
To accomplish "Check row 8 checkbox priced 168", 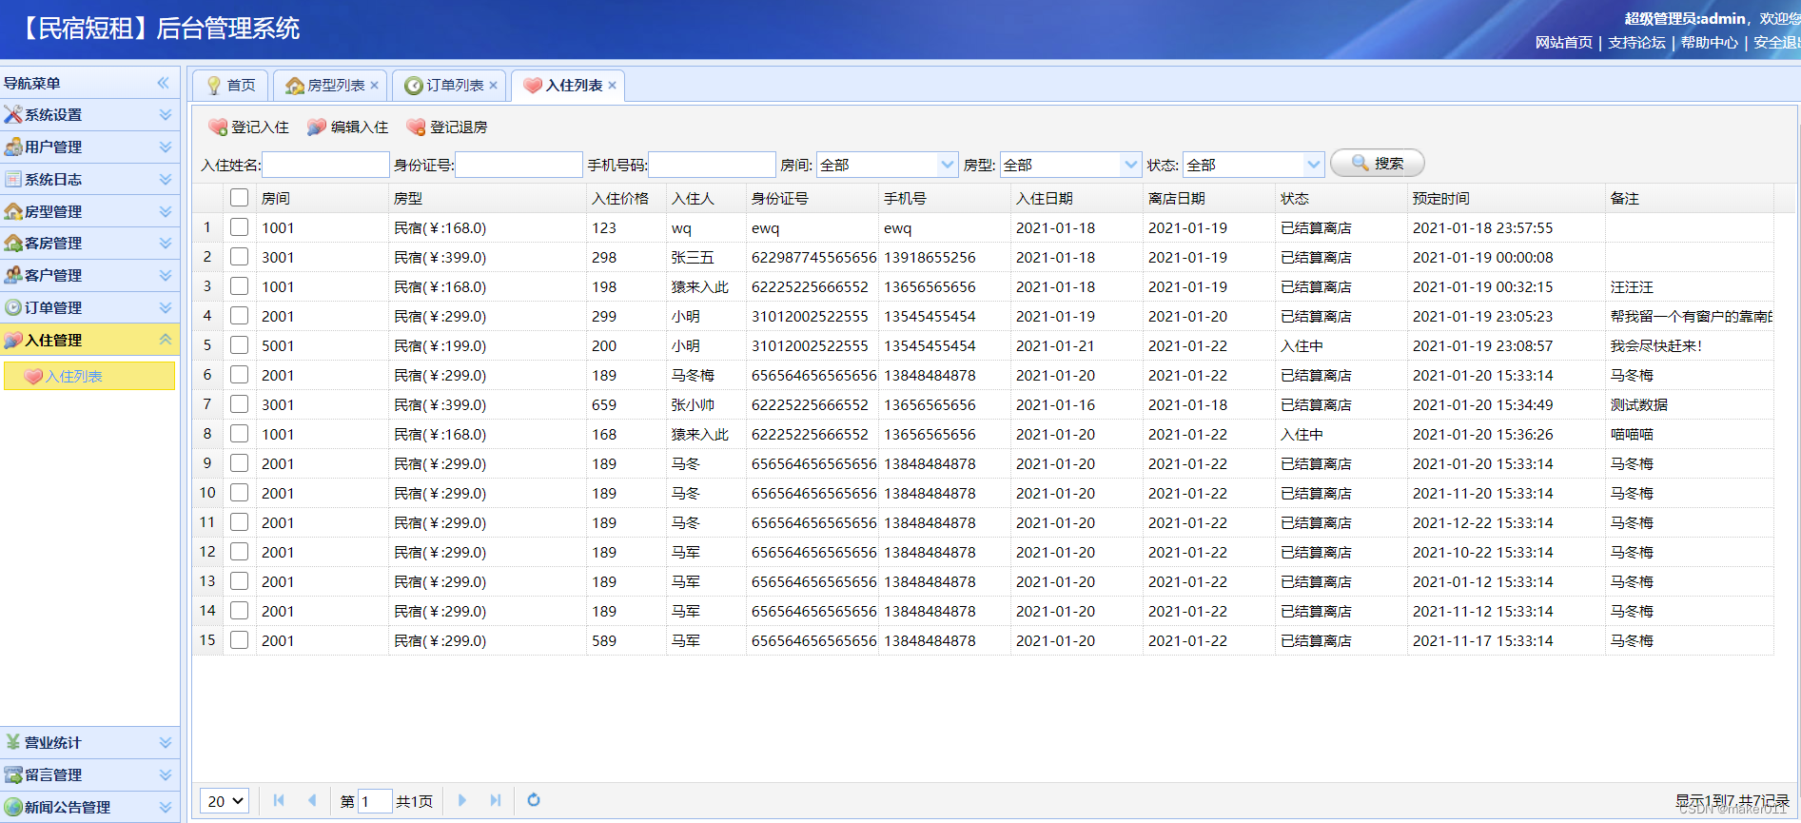I will point(240,434).
